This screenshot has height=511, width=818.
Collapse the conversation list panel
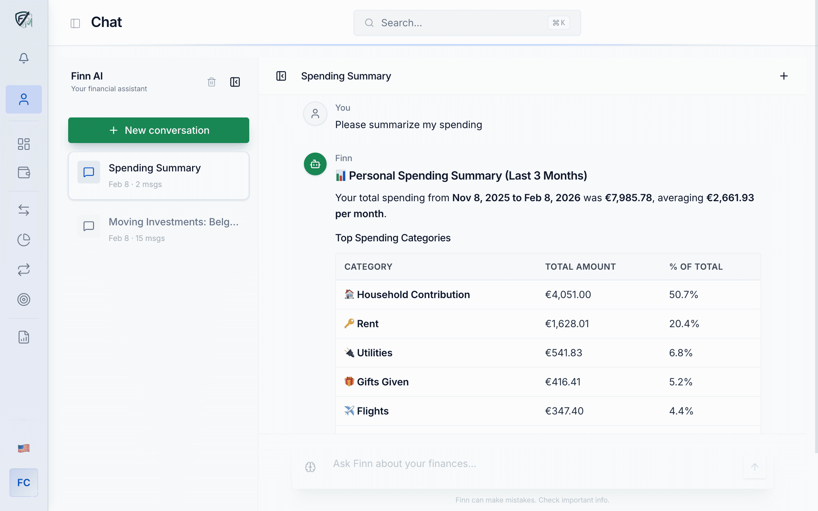click(x=234, y=82)
